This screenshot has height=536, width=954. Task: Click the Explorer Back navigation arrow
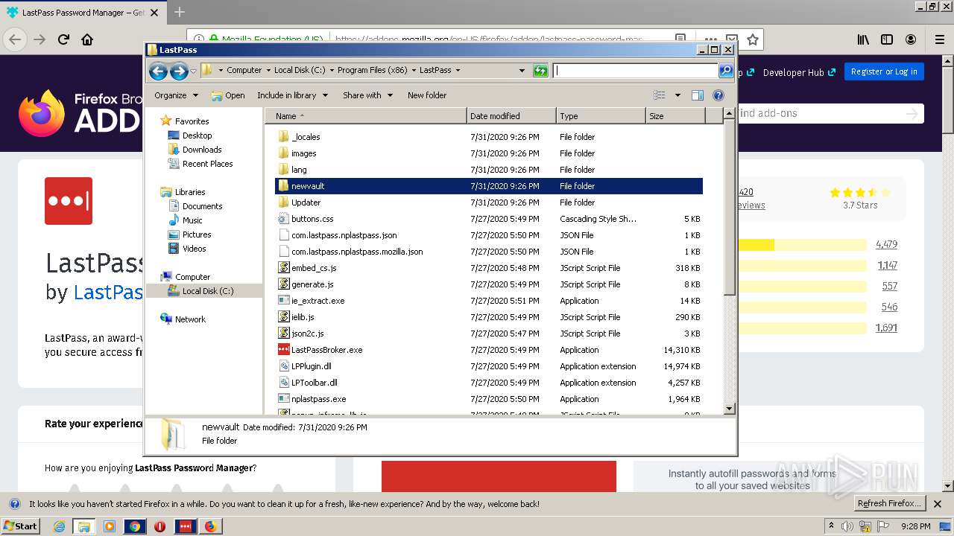click(158, 71)
